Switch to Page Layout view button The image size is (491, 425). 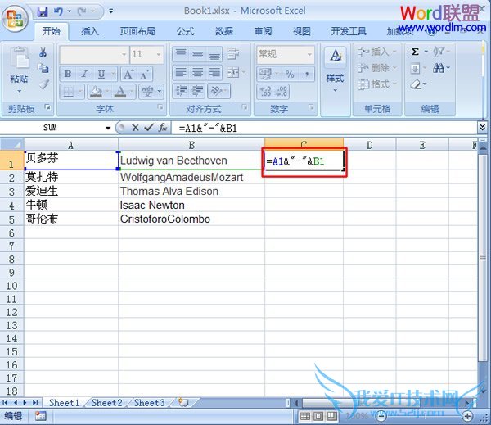click(x=318, y=416)
